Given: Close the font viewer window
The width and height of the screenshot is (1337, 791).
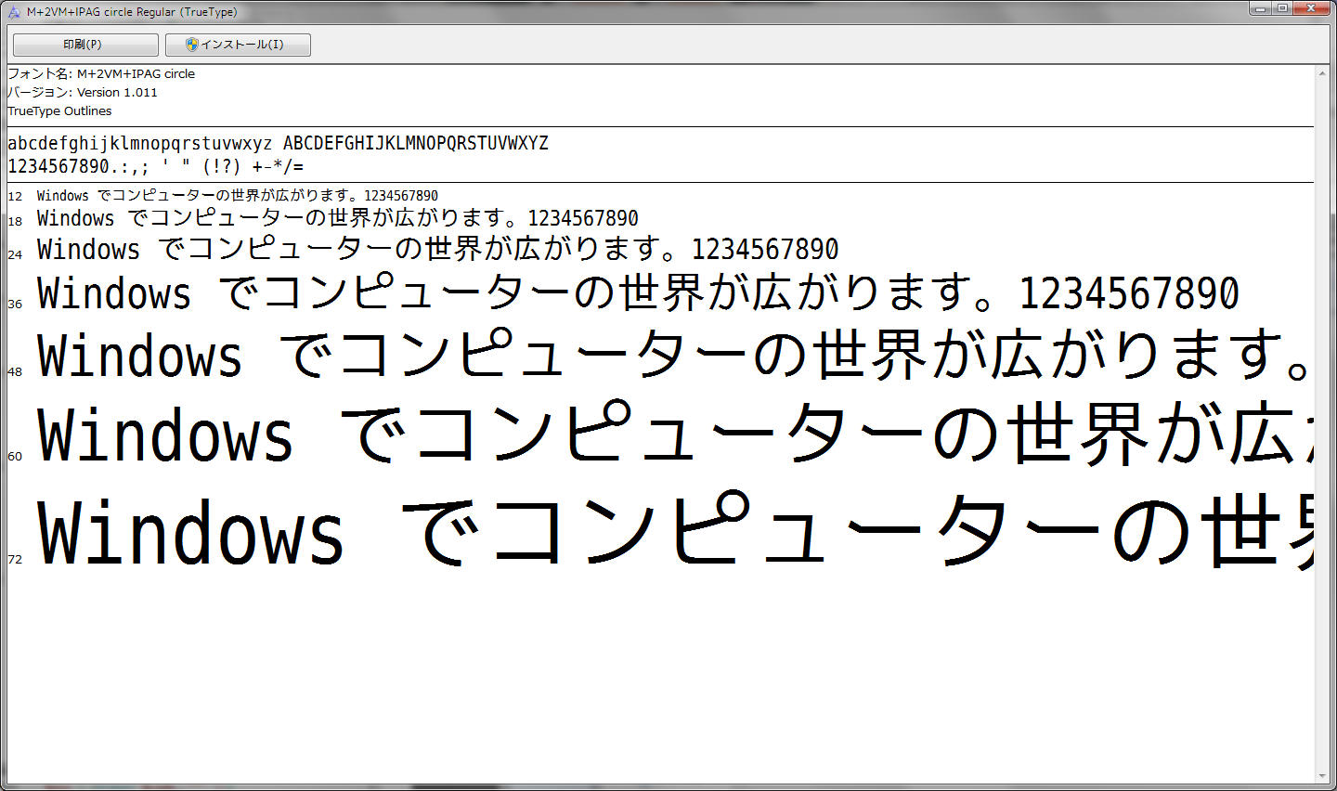Looking at the screenshot, I should tap(1313, 8).
